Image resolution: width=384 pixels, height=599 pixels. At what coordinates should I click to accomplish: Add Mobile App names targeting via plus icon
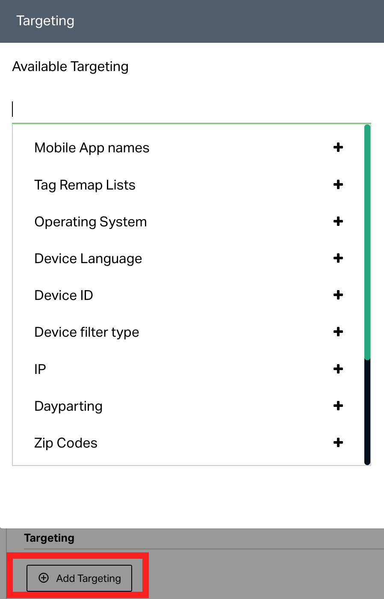pyautogui.click(x=338, y=148)
